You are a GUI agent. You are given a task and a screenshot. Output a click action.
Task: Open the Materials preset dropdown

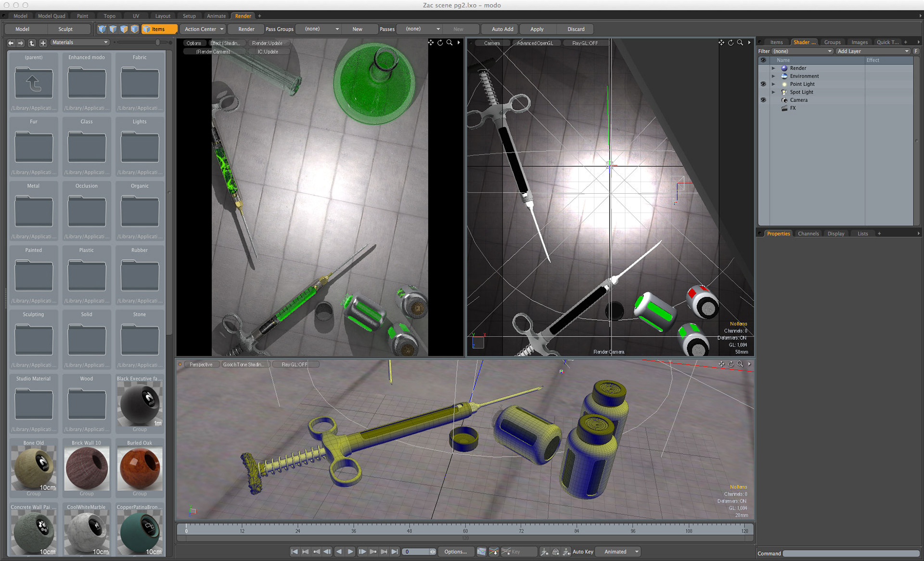click(80, 42)
